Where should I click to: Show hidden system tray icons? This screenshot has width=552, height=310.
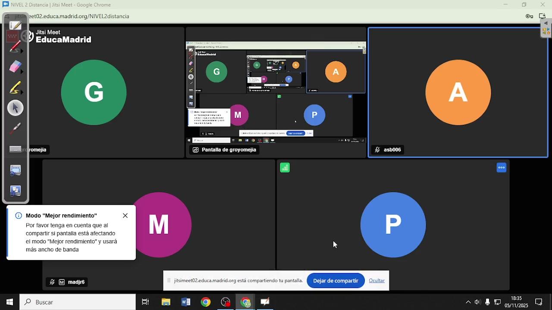(468, 302)
